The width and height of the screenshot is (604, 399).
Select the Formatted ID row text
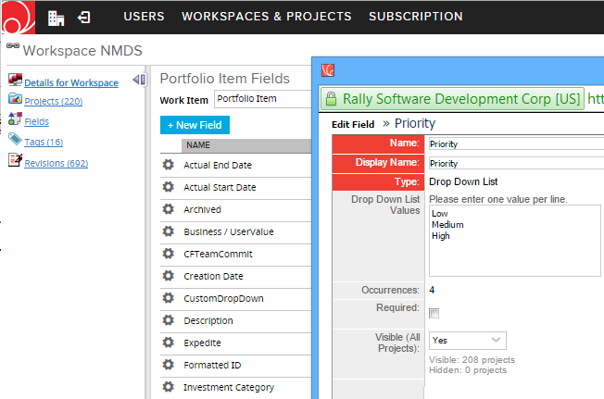212,365
